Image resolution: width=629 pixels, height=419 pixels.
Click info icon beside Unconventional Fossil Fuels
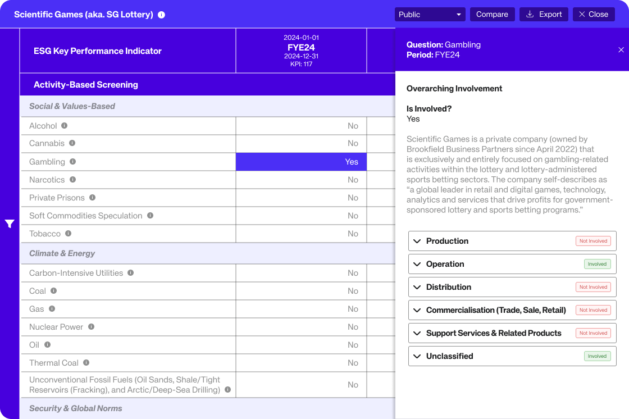(x=227, y=389)
